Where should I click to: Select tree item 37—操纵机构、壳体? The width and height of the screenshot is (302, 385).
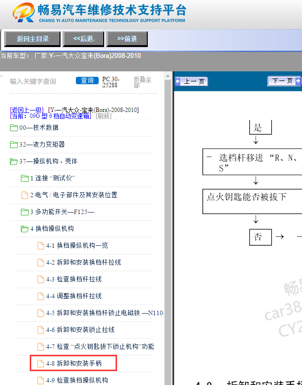tap(49, 162)
